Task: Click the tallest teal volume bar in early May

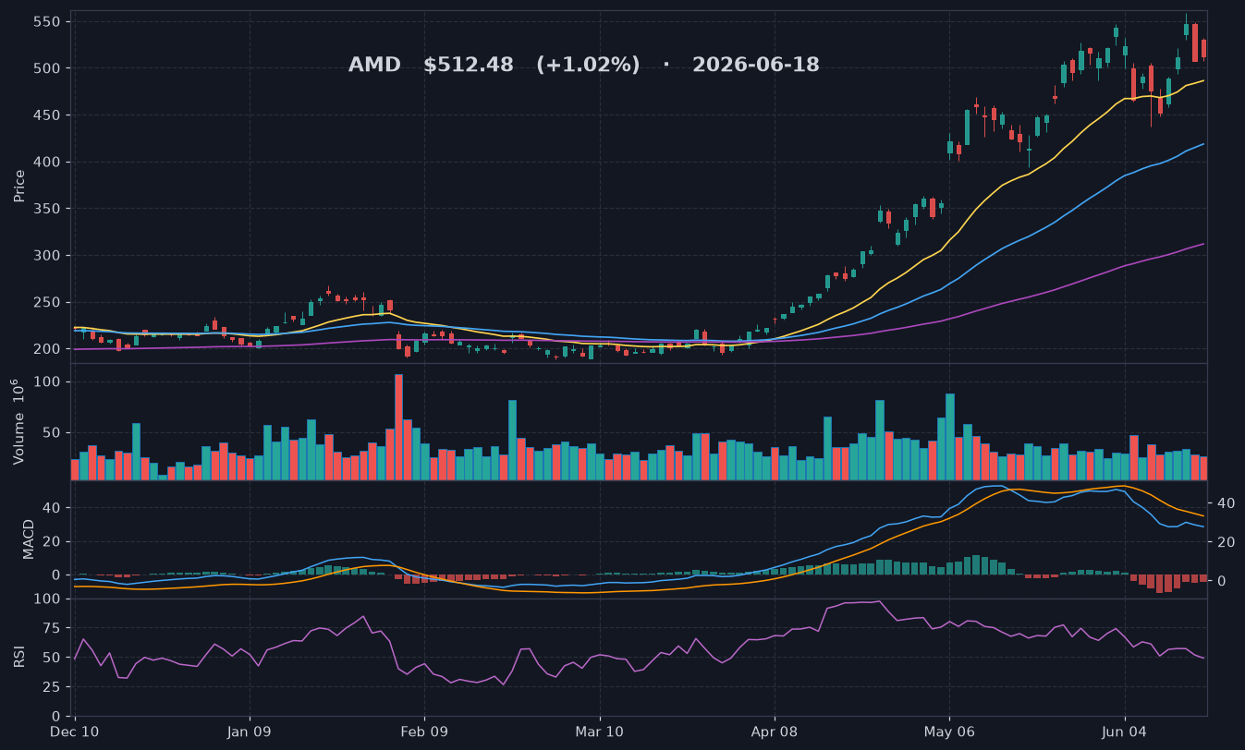Action: click(950, 437)
